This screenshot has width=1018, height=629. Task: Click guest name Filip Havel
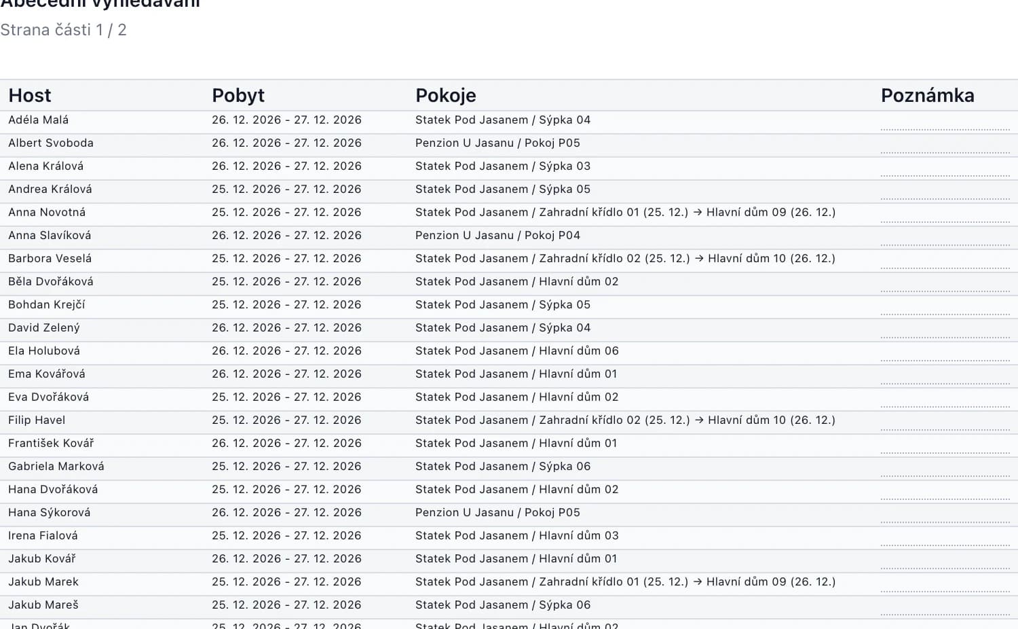point(37,420)
